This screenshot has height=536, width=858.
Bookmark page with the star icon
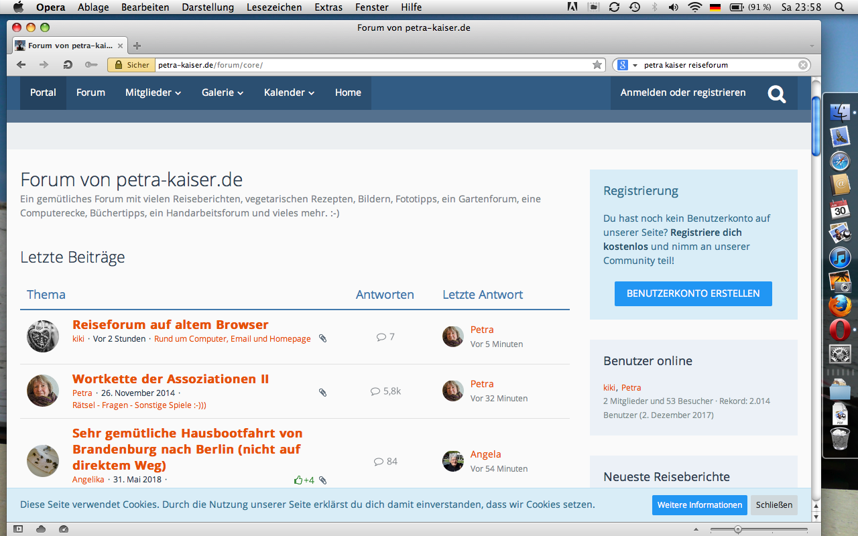coord(597,65)
